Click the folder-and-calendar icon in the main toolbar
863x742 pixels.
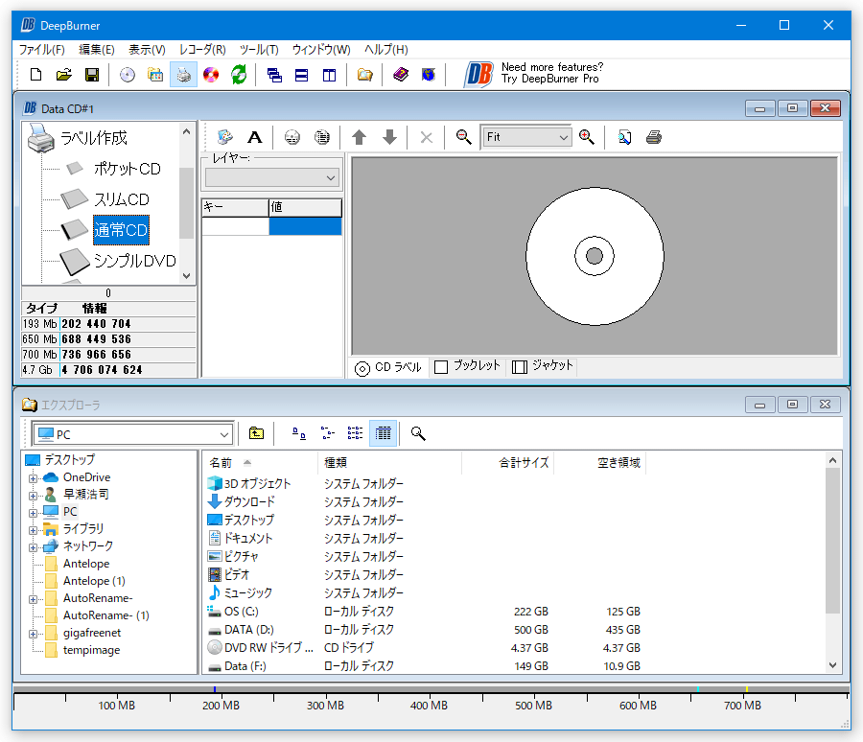tap(155, 75)
